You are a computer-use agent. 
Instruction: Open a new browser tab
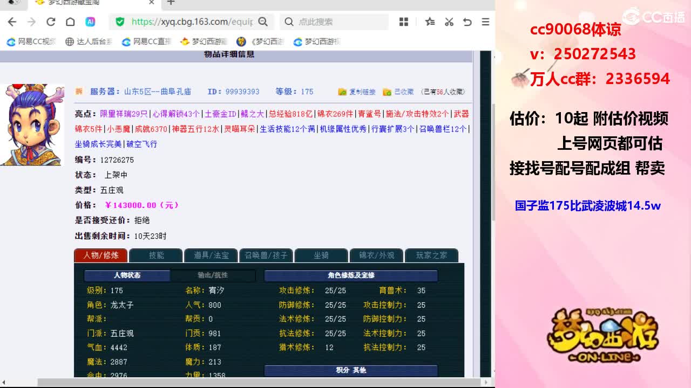[171, 3]
